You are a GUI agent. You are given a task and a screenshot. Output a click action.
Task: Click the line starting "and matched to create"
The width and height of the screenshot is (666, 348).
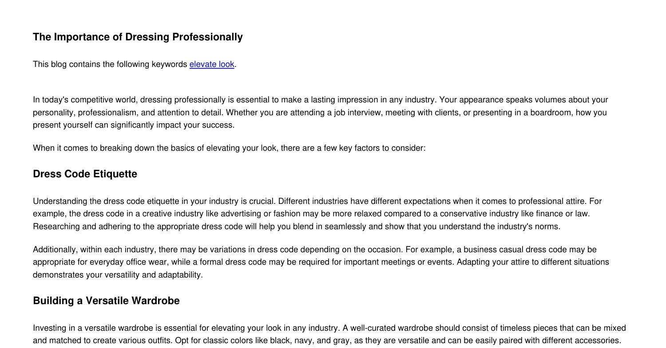click(x=326, y=340)
